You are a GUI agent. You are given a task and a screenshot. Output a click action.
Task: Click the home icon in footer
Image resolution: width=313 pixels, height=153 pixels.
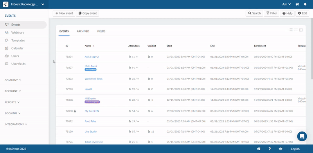pyautogui.click(x=259, y=149)
